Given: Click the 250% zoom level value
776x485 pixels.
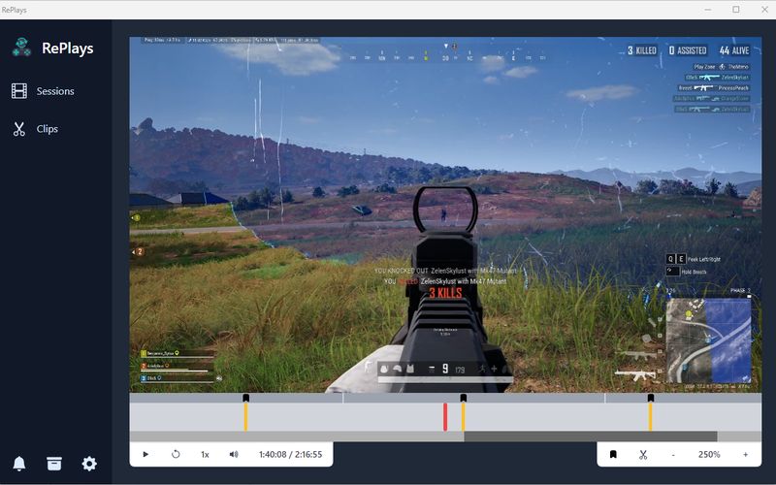Looking at the screenshot, I should [x=709, y=454].
